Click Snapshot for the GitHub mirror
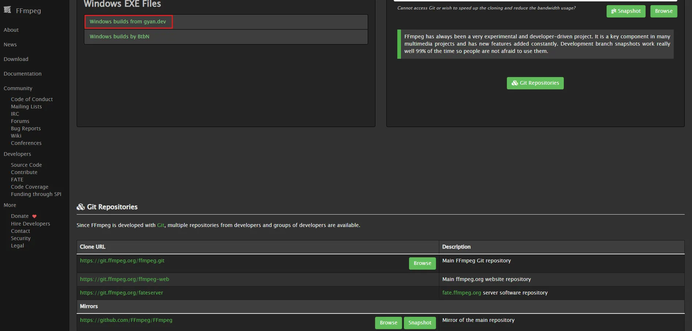Screen dimensions: 692x331 420,323
